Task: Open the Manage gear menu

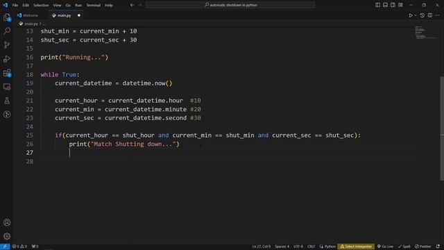Action: coord(7,236)
